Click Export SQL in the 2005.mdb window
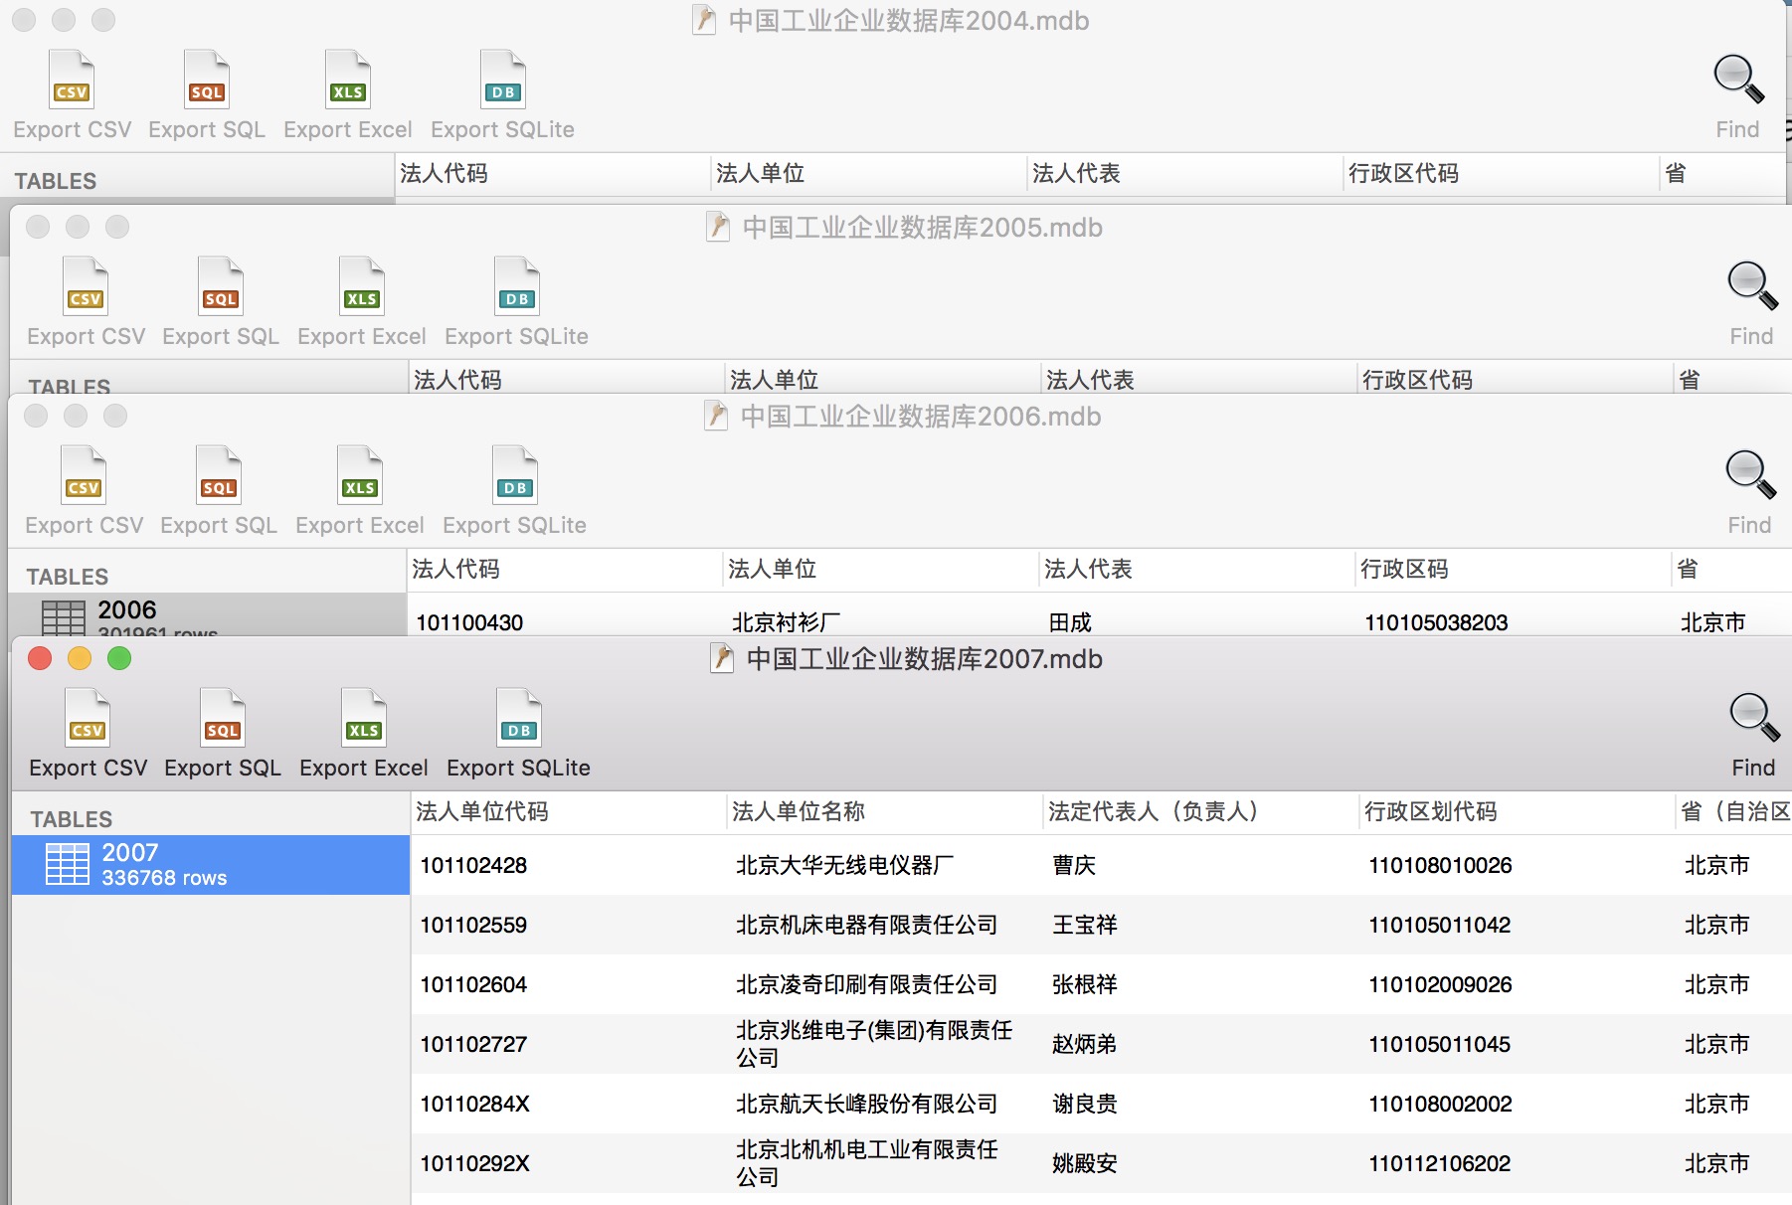 (220, 301)
